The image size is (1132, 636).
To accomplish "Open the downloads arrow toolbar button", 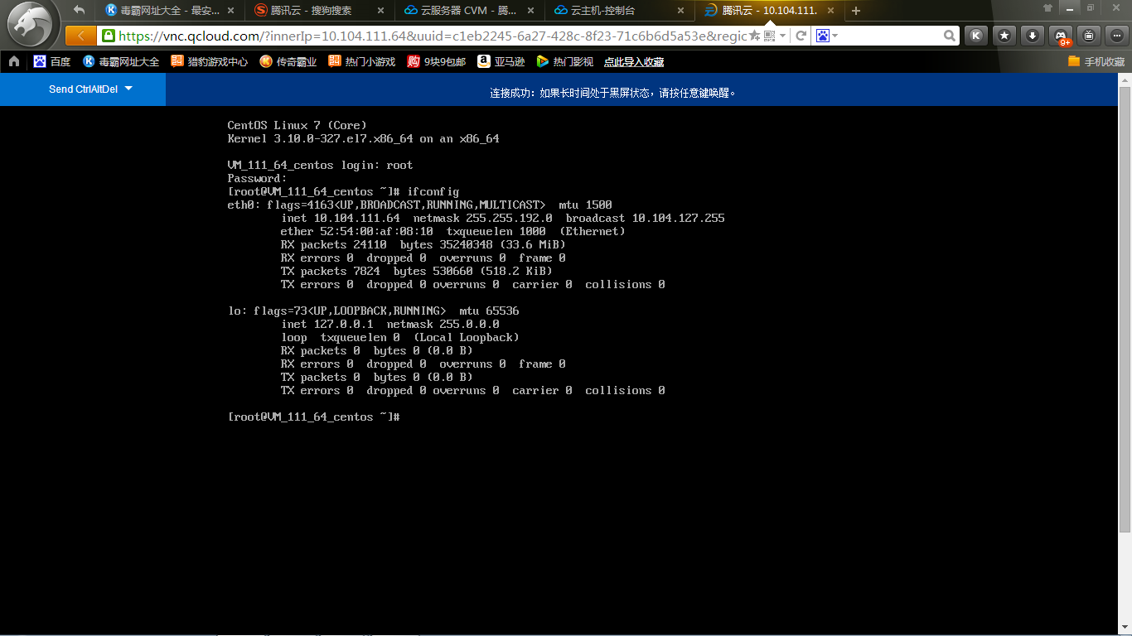I will 1032,36.
